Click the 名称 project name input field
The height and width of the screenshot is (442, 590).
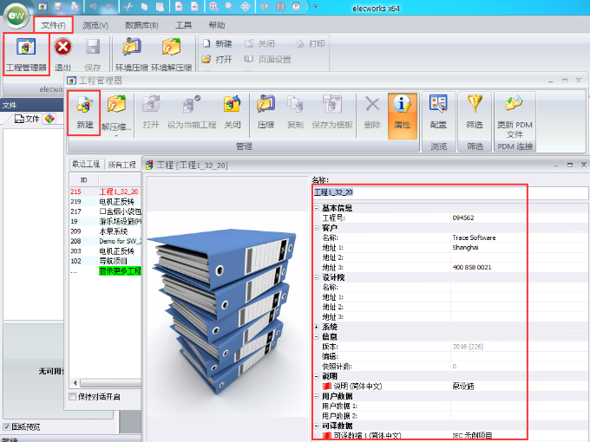449,192
